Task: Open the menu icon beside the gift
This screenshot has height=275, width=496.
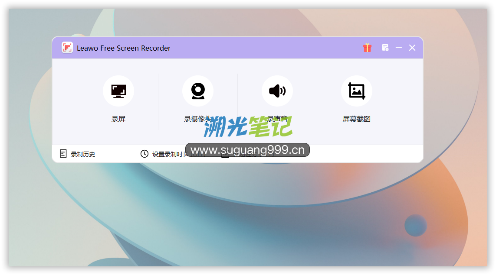Action: [x=385, y=48]
